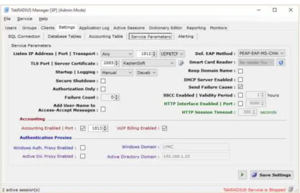This screenshot has width=300, height=193.
Task: Check the HTTP Interface Enabled checkbox
Action: (x=241, y=104)
